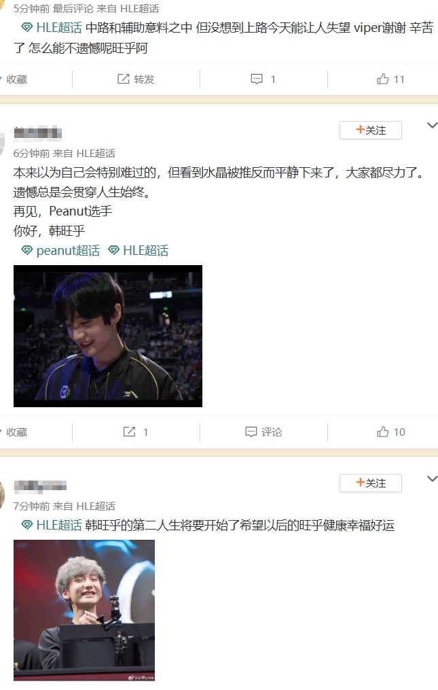Screen dimensions: 438x690
Task: Click the HLE超话 diamond icon in the third post
Action: 27,525
